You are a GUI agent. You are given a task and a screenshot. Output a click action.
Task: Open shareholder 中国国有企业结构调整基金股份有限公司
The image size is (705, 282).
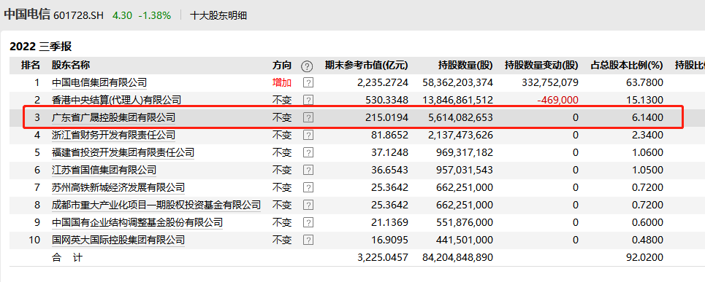coord(137,222)
